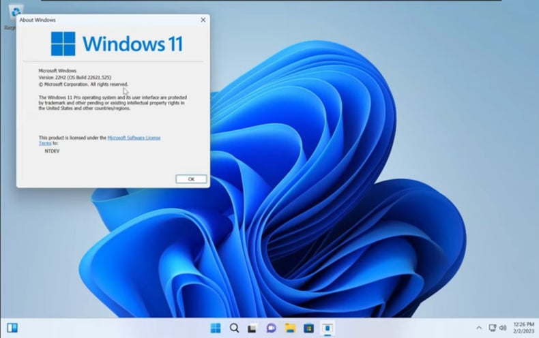Click the volume speaker icon
This screenshot has width=539, height=338.
(x=503, y=328)
